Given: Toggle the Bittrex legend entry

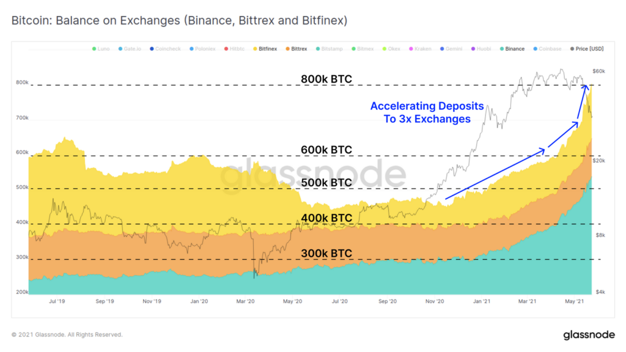Looking at the screenshot, I should click(x=299, y=49).
